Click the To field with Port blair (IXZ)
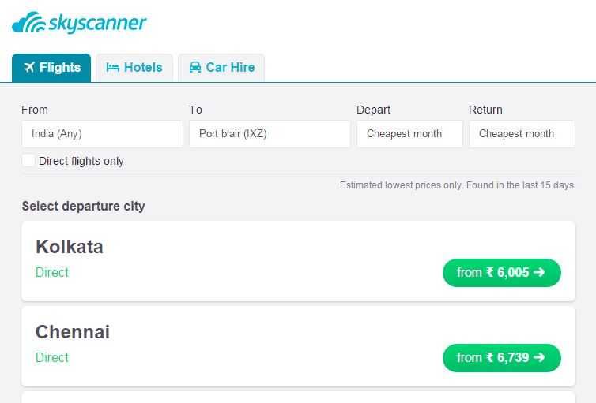 coord(270,133)
